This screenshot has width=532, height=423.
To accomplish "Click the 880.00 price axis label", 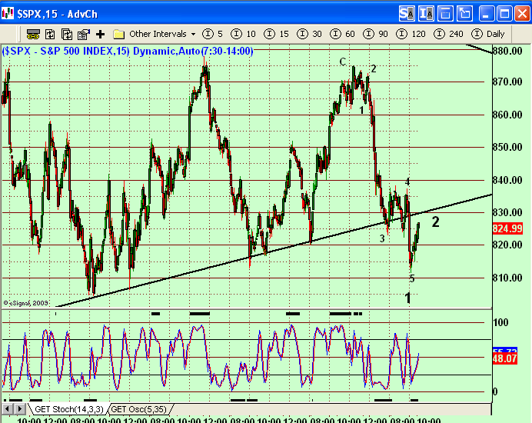I will click(507, 52).
